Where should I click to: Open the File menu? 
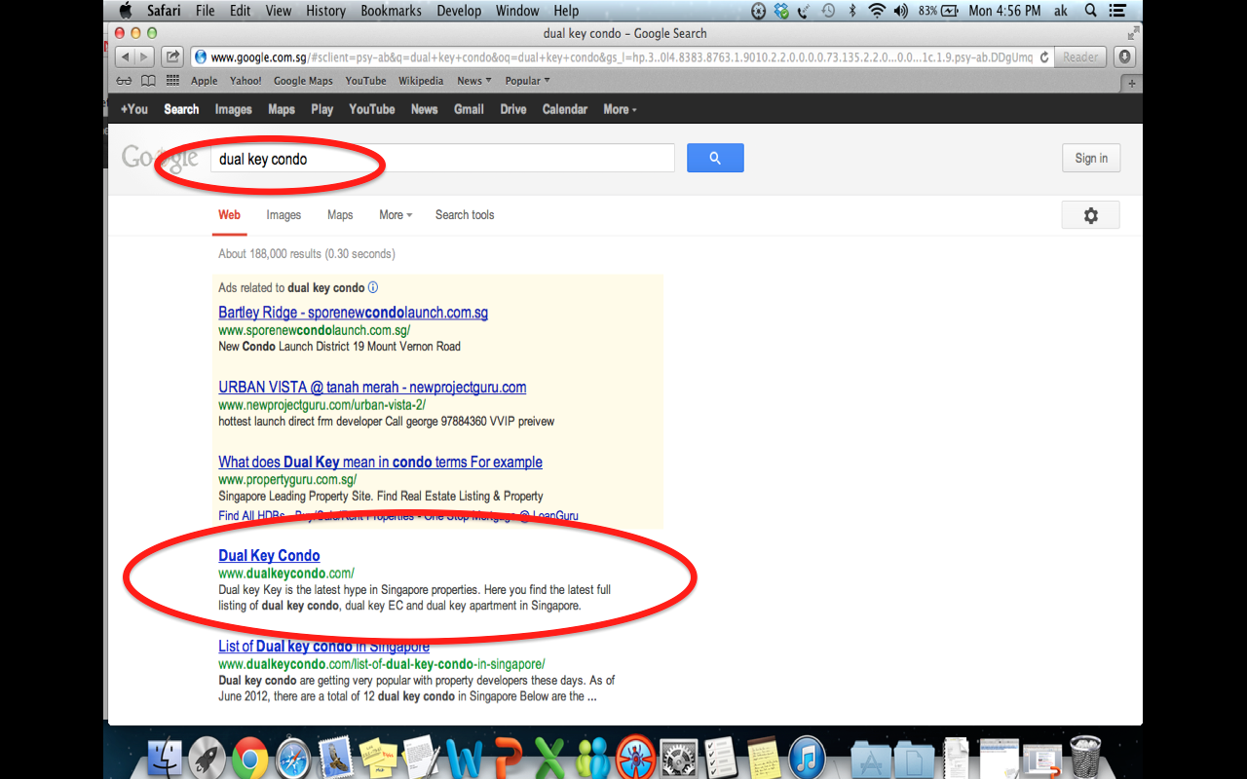click(205, 11)
